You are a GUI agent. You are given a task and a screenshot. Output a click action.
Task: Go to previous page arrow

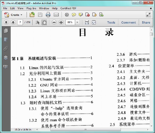6,22
